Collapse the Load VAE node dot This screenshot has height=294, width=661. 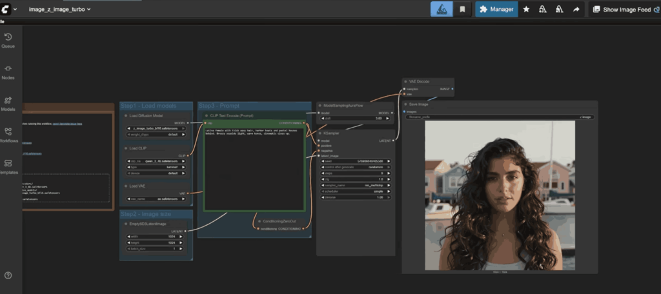pos(126,186)
